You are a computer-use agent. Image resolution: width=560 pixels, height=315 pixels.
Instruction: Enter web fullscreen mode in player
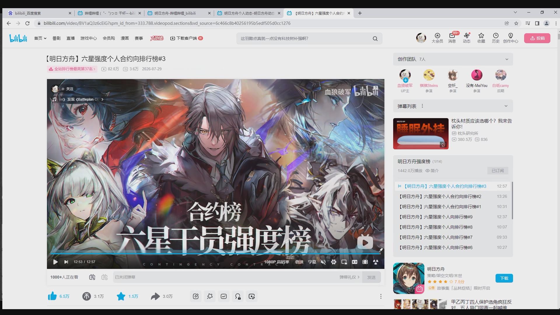click(x=365, y=262)
